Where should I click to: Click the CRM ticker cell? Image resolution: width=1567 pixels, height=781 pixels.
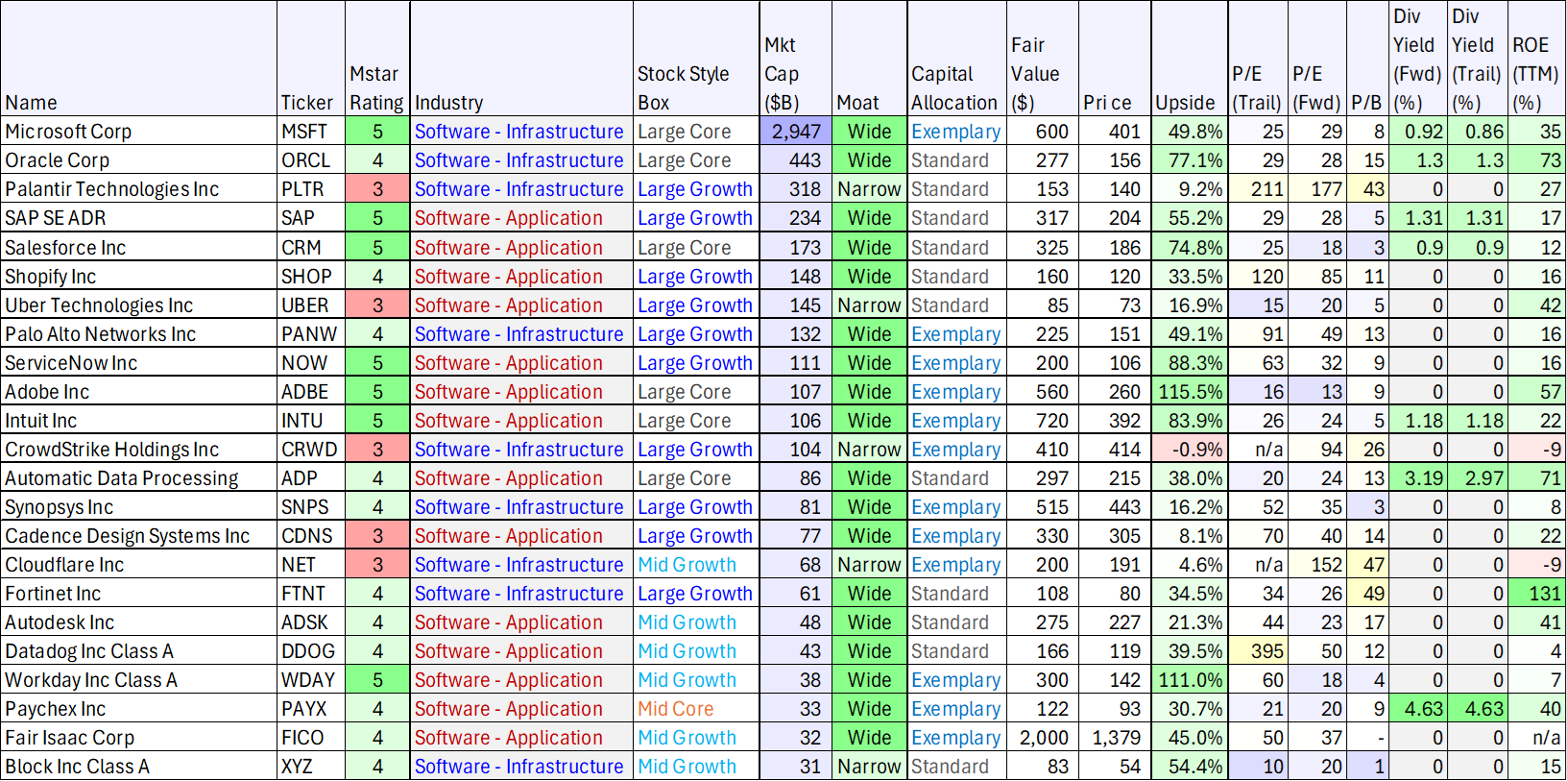(311, 247)
